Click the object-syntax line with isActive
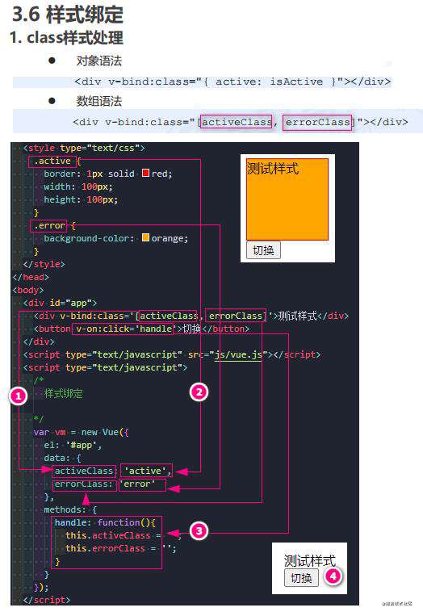 pyautogui.click(x=233, y=82)
